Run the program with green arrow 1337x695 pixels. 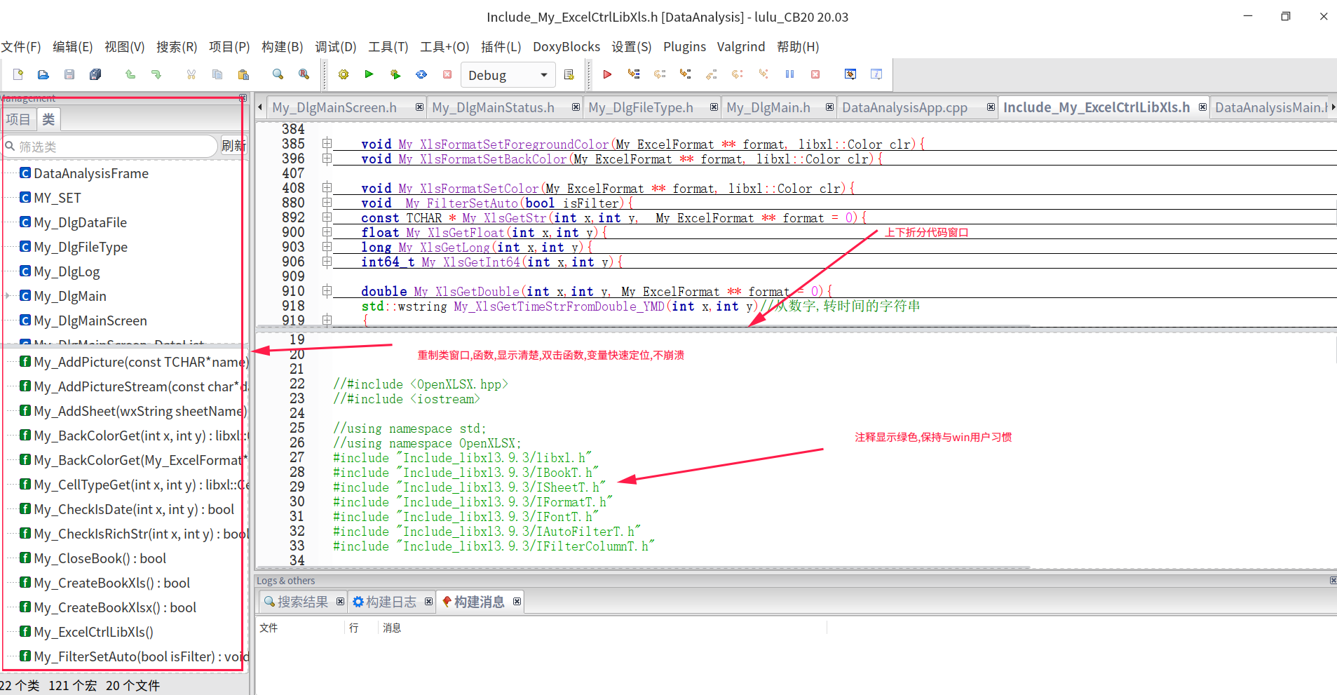click(369, 74)
